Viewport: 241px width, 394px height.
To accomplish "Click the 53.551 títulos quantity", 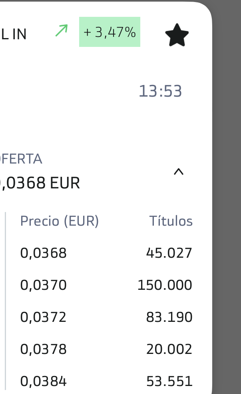I will pyautogui.click(x=169, y=381).
